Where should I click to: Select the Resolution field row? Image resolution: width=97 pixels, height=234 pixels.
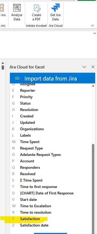51,110
